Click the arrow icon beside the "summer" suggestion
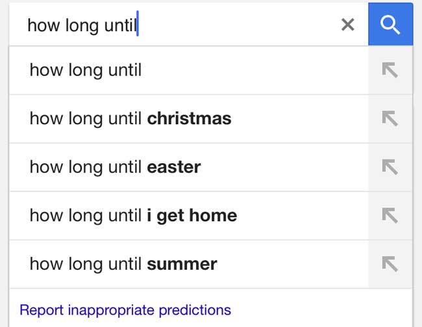Image resolution: width=422 pixels, height=327 pixels. click(390, 264)
